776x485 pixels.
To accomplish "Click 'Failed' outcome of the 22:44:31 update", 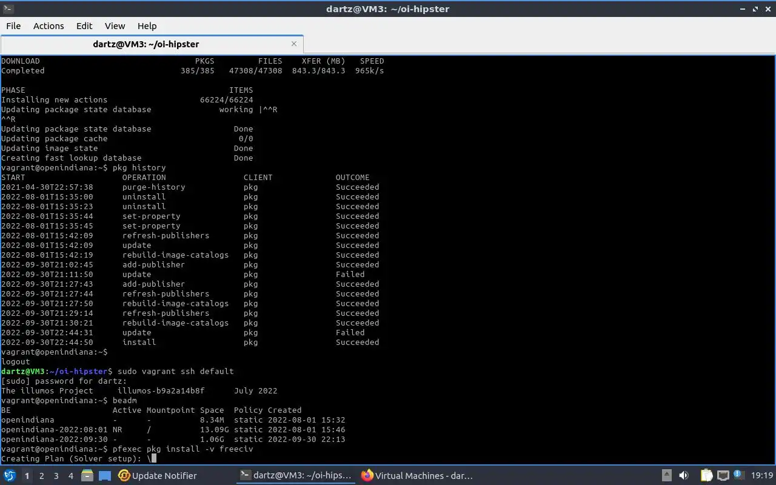I will 350,333.
